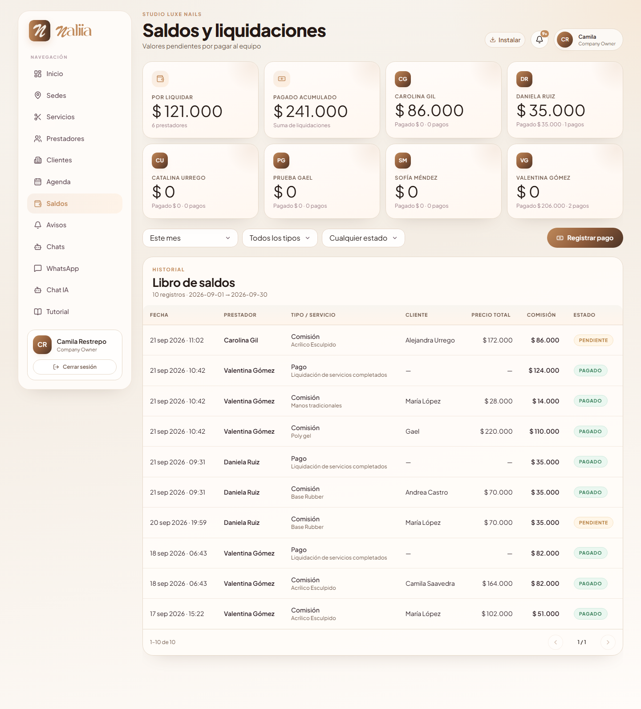Go to the next page arrow

[x=608, y=642]
